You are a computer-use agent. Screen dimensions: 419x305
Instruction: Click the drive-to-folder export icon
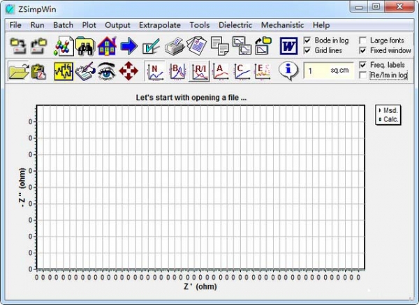pyautogui.click(x=39, y=46)
